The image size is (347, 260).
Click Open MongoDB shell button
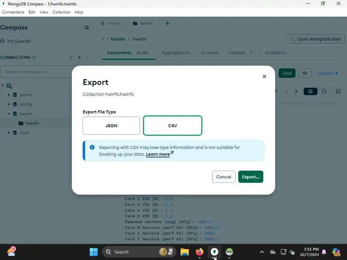click(x=315, y=39)
